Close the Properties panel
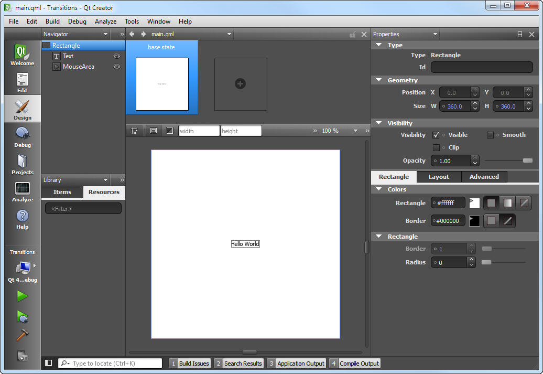This screenshot has height=374, width=543. point(532,34)
